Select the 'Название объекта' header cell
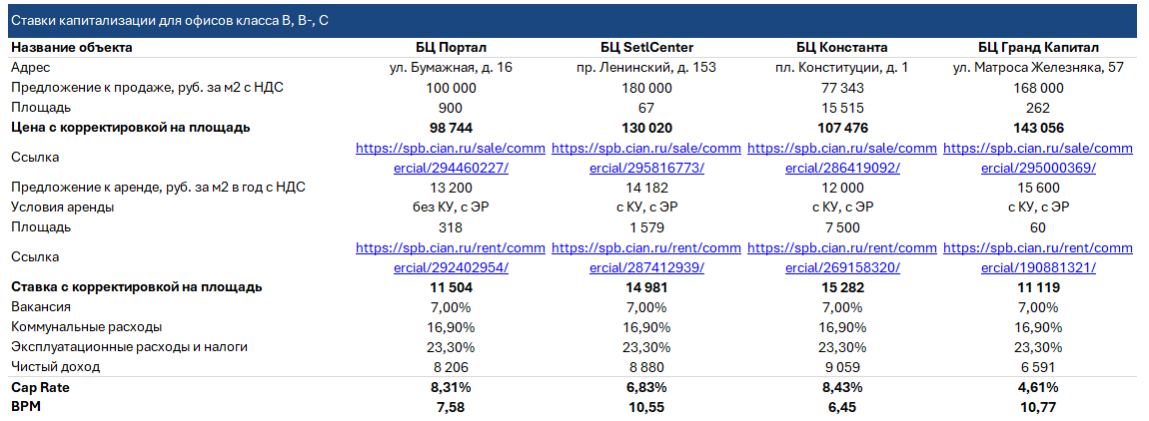1149x421 pixels. (72, 48)
